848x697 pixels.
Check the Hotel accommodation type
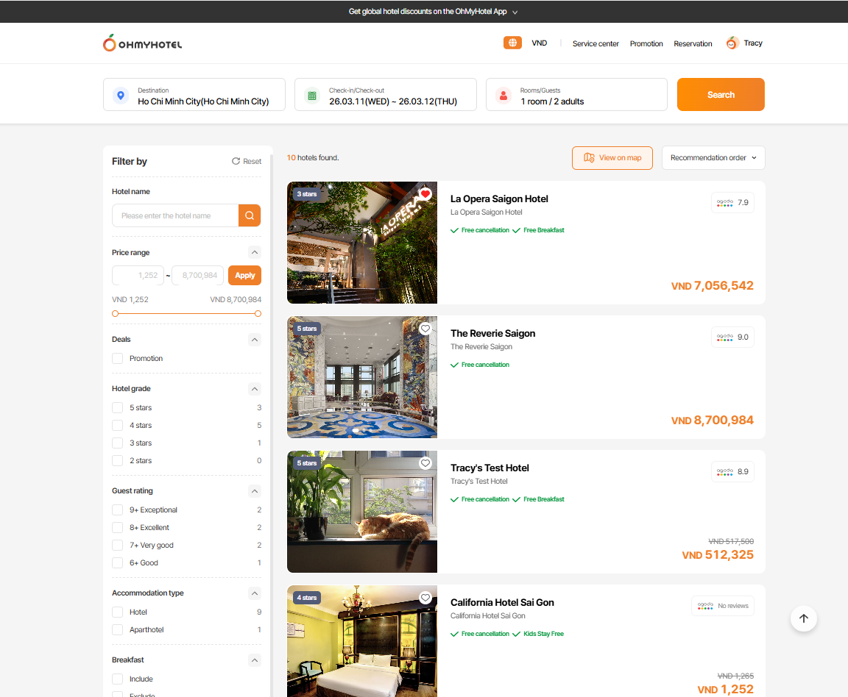[117, 612]
